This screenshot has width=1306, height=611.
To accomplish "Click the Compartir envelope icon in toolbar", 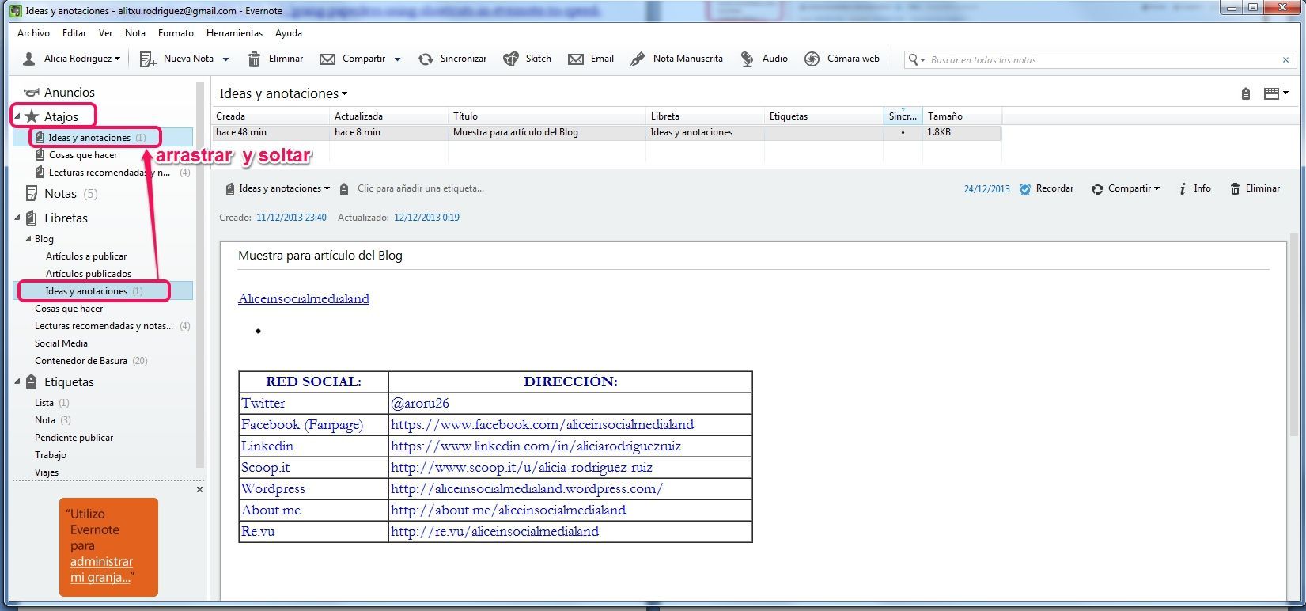I will (327, 59).
